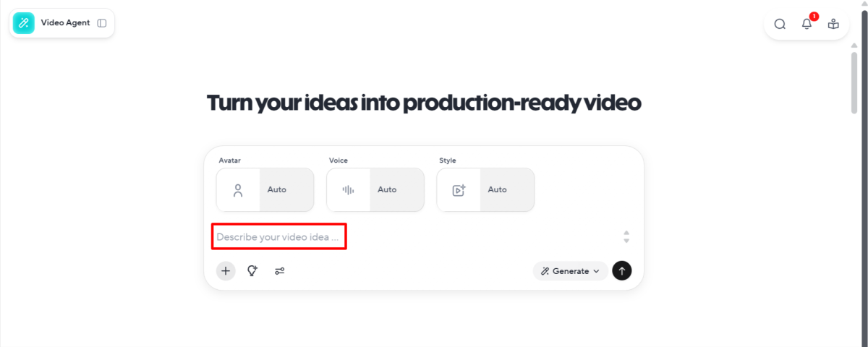The width and height of the screenshot is (868, 347).
Task: Click the gift rewards icon
Action: (833, 24)
